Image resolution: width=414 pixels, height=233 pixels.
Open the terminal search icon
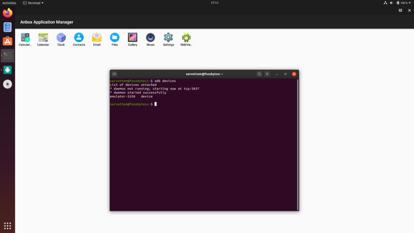pyautogui.click(x=259, y=74)
